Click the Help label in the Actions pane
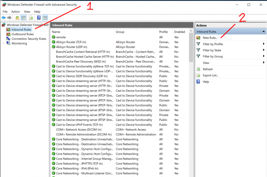The height and width of the screenshot is (177, 267). [x=206, y=82]
